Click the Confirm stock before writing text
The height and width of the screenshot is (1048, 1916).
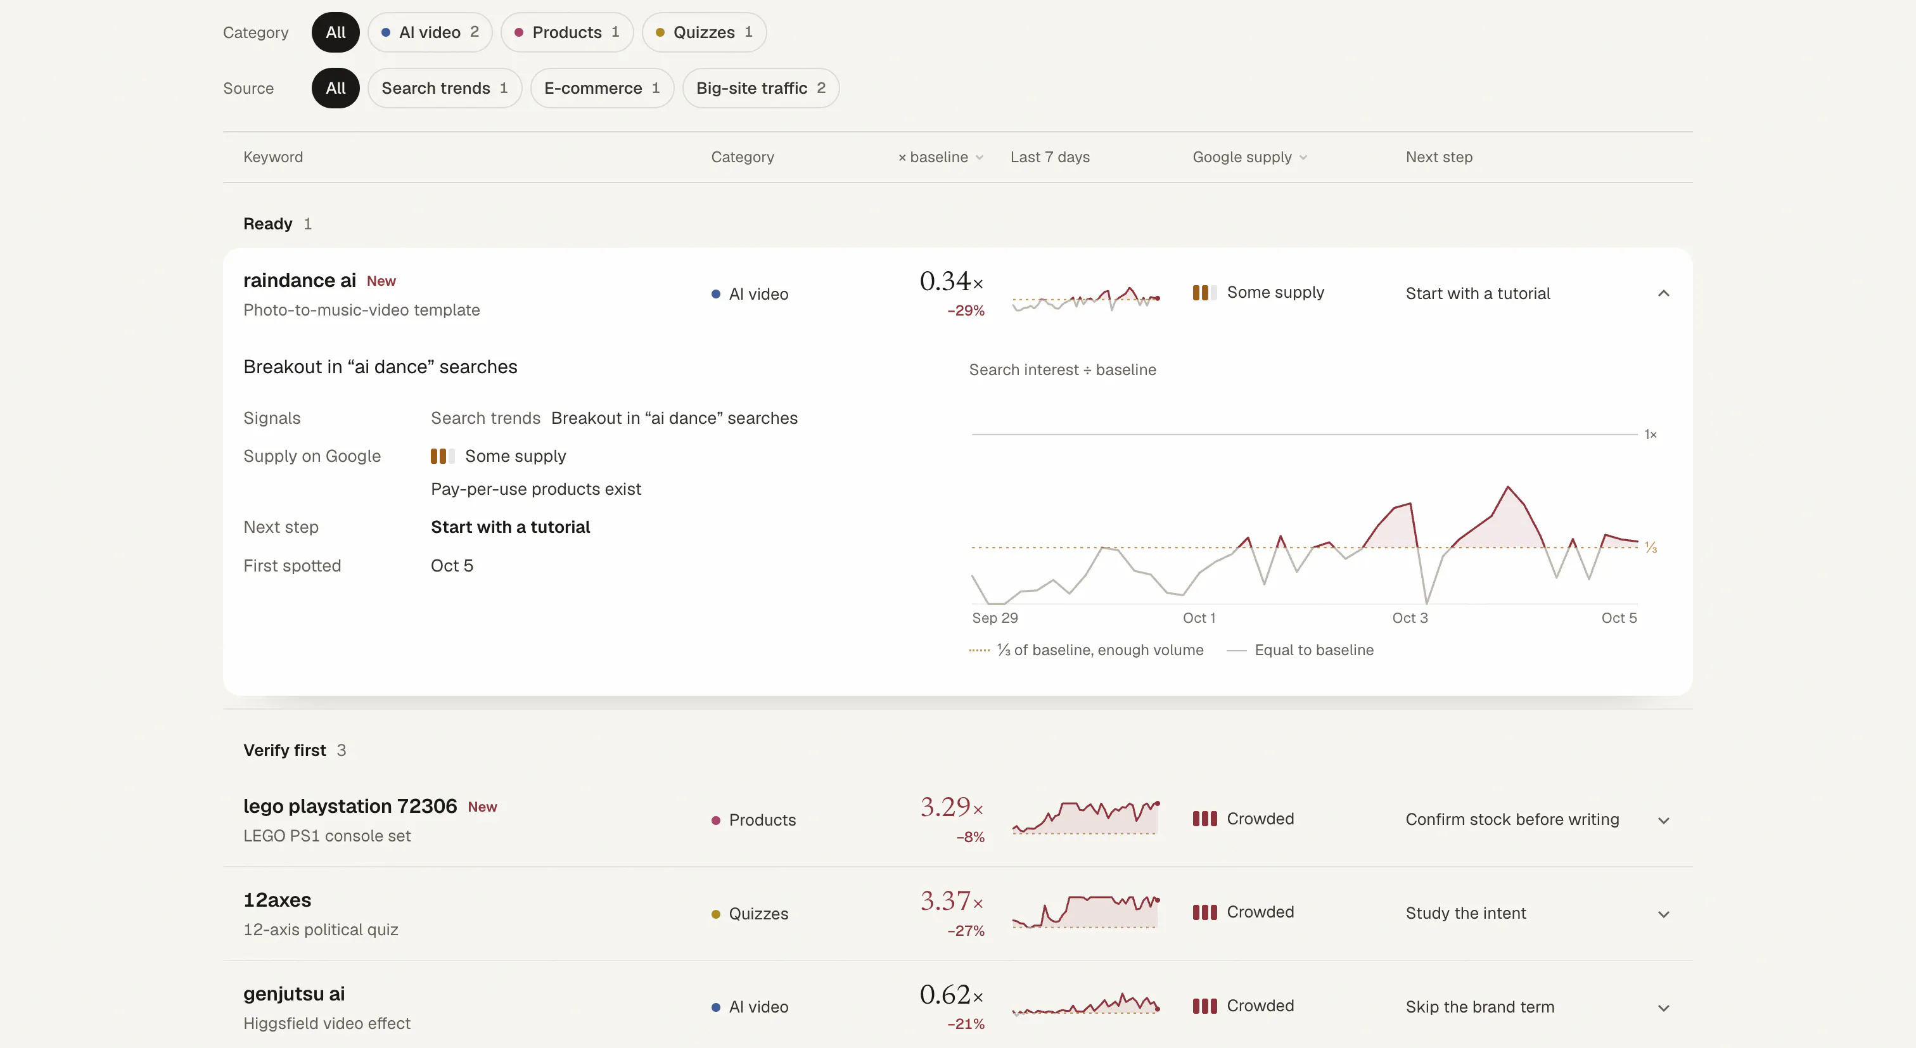(1512, 819)
